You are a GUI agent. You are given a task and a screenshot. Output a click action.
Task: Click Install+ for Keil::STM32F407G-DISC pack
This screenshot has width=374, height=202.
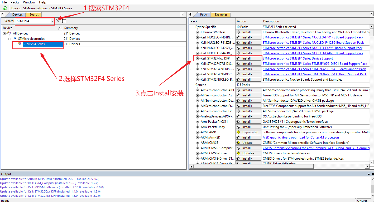click(x=248, y=64)
